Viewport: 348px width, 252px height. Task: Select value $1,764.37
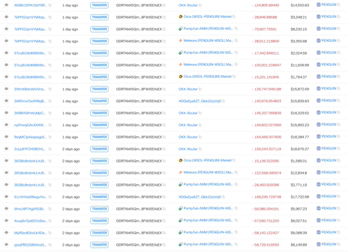coord(299,77)
